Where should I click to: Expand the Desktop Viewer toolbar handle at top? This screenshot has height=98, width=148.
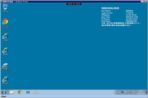coord(74,4)
